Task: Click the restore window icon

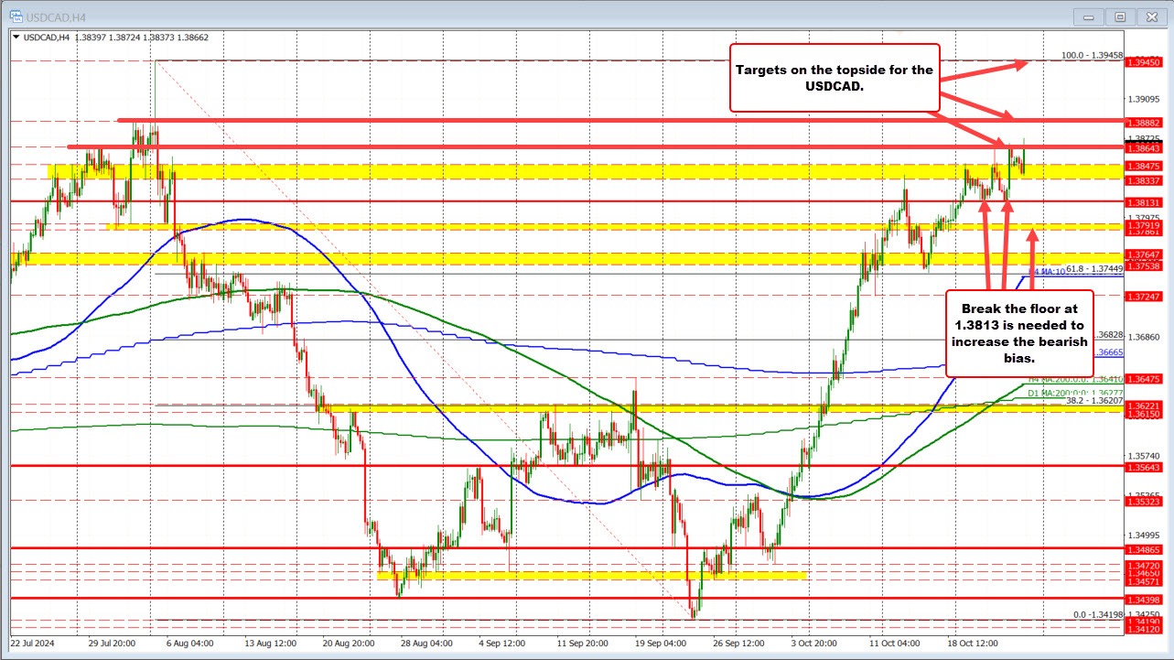Action: (1118, 16)
